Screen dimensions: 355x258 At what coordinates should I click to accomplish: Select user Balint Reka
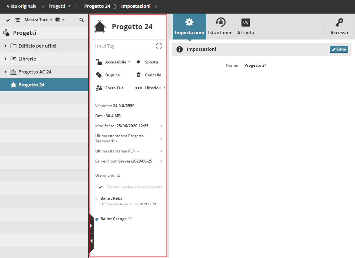click(111, 198)
